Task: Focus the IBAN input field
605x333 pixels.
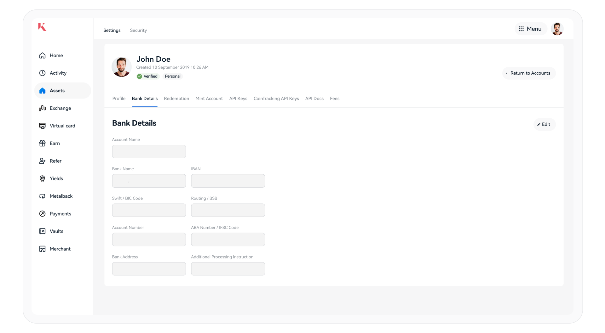Action: (228, 181)
